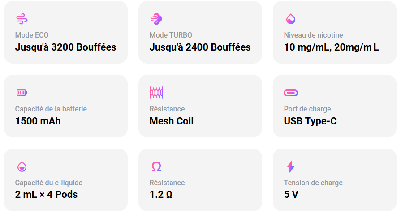
Task: Click the 'Tension de charge' label
Action: [313, 183]
